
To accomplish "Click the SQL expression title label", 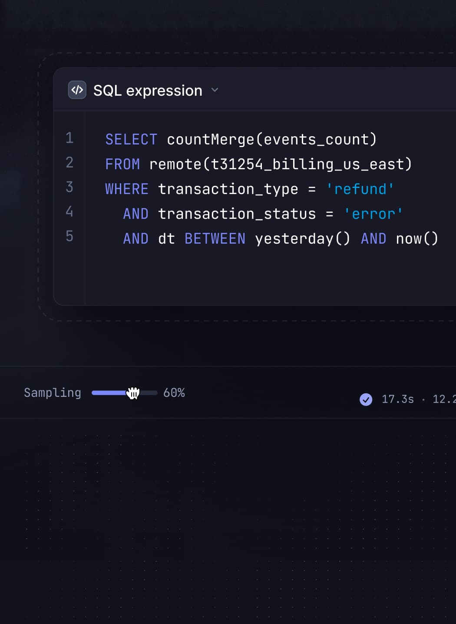I will pos(148,91).
